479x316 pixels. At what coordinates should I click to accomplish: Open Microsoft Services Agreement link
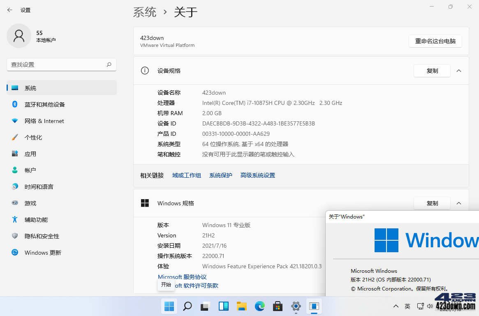coord(182,277)
